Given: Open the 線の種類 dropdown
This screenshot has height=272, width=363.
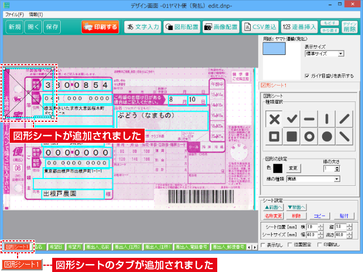Looking at the screenshot, I should pos(313,179).
